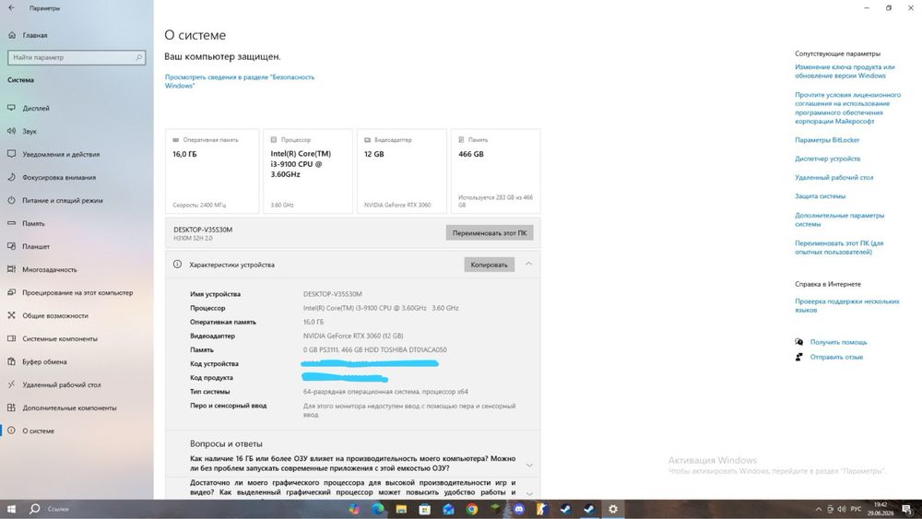Click info icon beside Характеристики устройства
Viewport: 922px width, 519px height.
[177, 265]
